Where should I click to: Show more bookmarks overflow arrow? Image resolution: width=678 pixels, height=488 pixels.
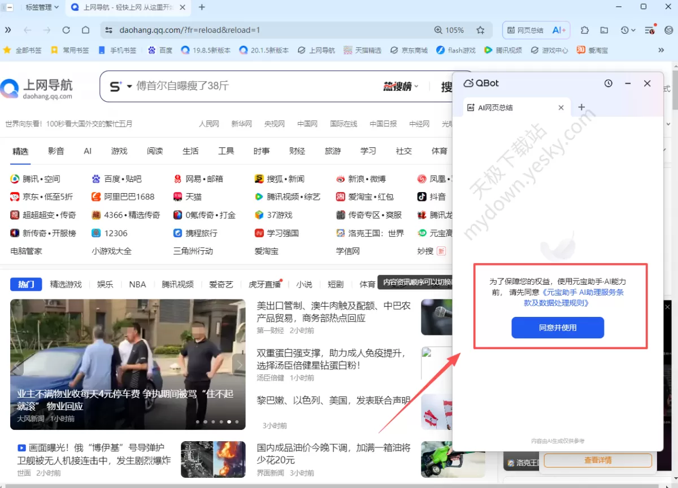coord(661,50)
